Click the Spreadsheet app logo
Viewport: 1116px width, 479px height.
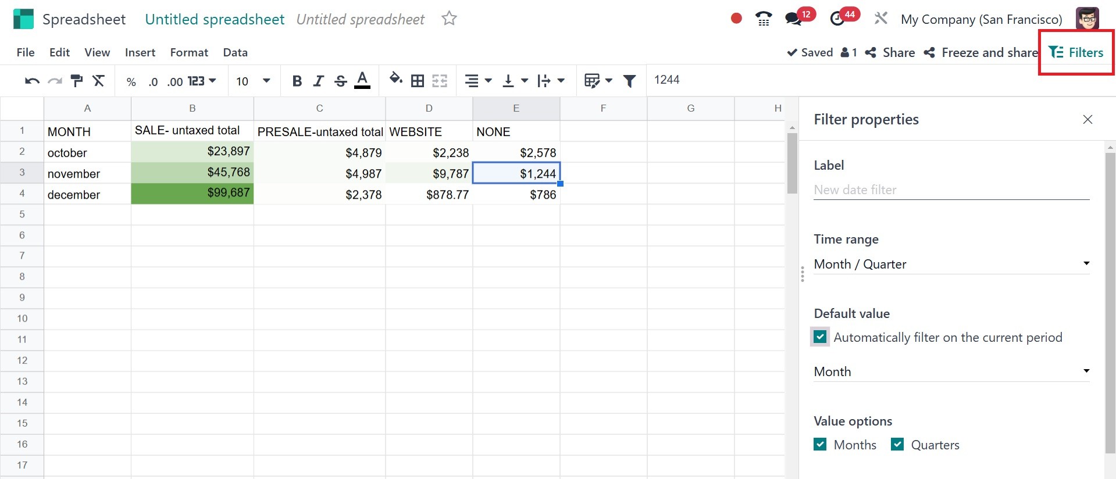(23, 19)
